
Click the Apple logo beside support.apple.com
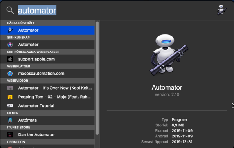10,59
